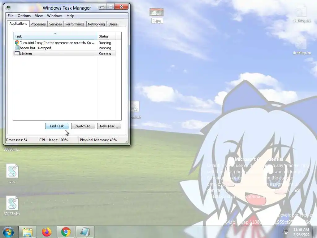Click the New Task... button
This screenshot has height=238, width=317.
109,126
